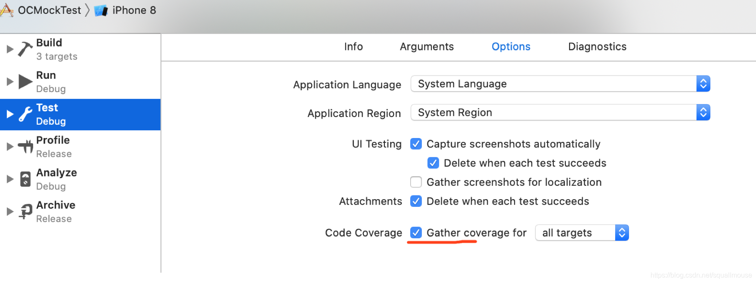This screenshot has width=756, height=283.
Task: Open the Info tab
Action: click(x=353, y=46)
